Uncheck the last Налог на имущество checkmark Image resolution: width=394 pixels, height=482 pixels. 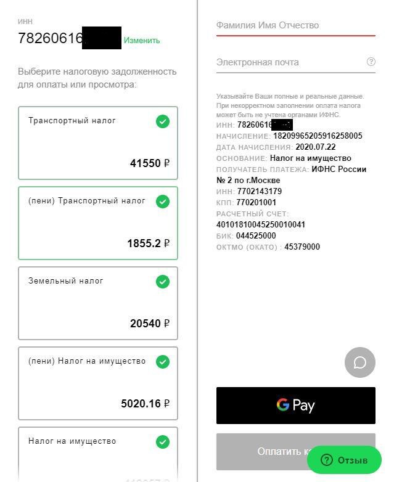point(163,442)
